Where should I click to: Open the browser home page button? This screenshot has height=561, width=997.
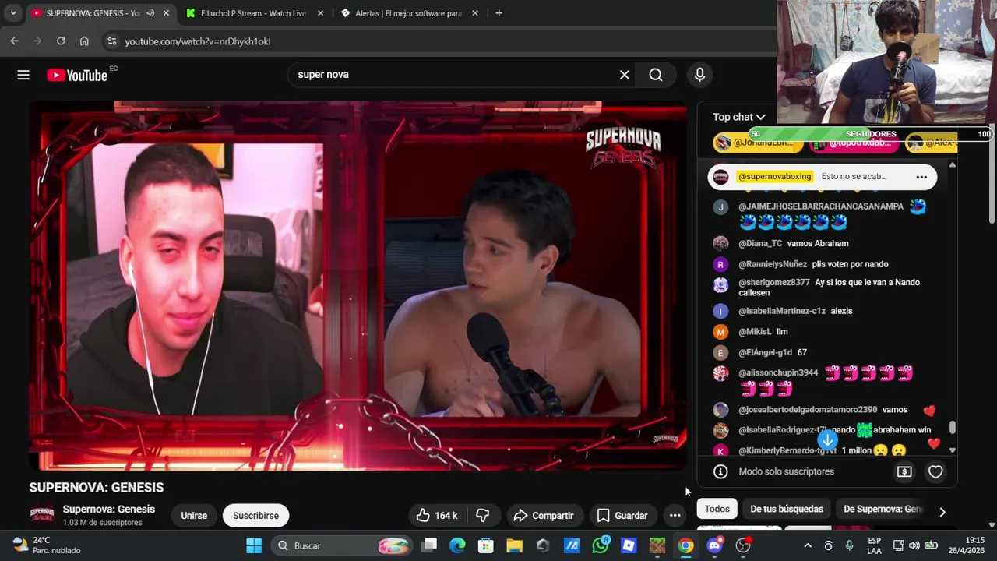84,41
